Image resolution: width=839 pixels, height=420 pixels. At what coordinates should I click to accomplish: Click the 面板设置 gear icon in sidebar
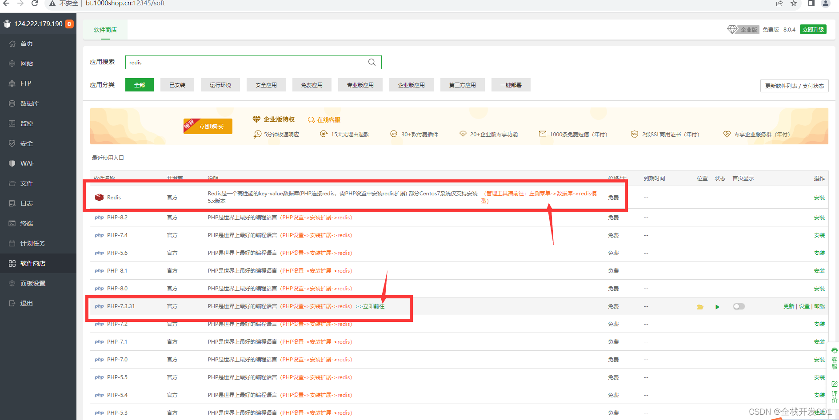12,283
